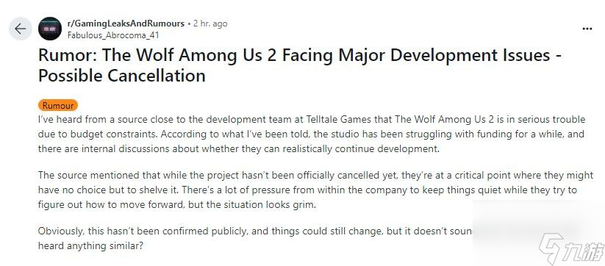Screen dimensions: 605x266
Task: Click the '2 hr. ago' timestamp
Action: [x=210, y=24]
